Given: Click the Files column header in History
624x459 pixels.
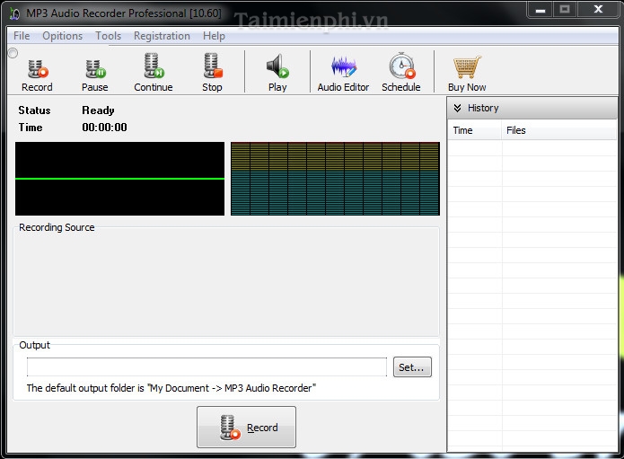Looking at the screenshot, I should (x=558, y=130).
